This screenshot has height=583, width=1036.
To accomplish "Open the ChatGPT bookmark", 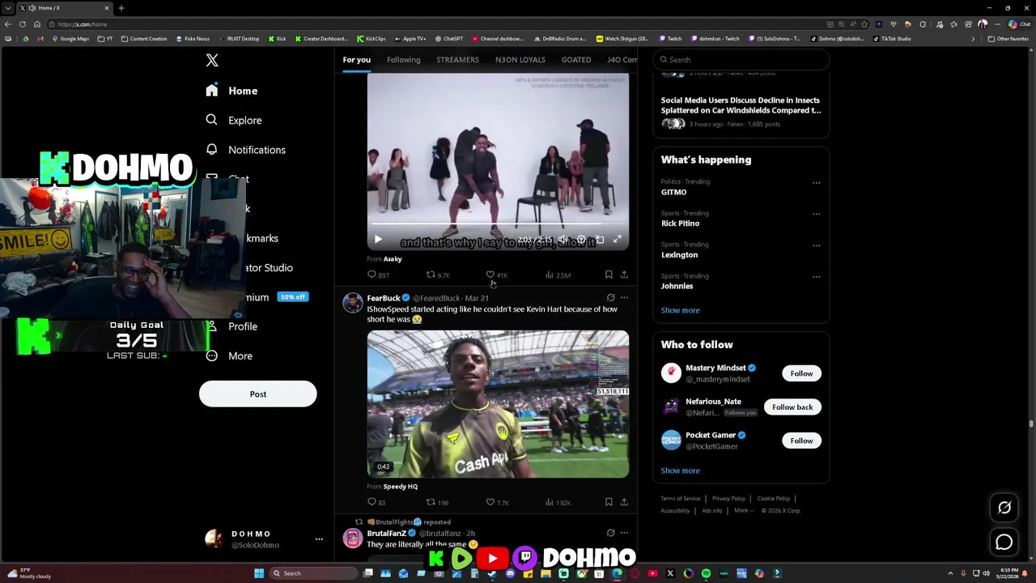I will coord(448,39).
